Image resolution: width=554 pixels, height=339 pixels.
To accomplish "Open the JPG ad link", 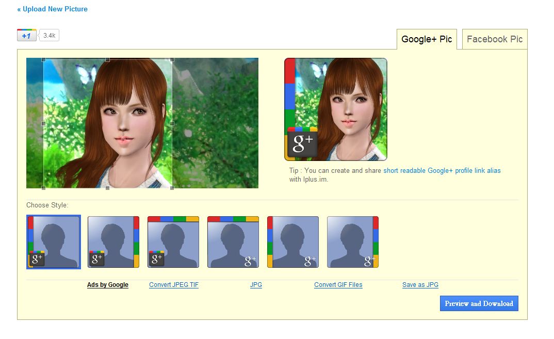I will [x=256, y=285].
